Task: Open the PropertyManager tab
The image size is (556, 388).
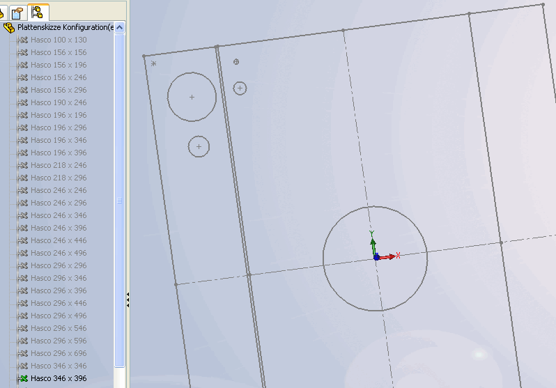Action: pos(17,13)
